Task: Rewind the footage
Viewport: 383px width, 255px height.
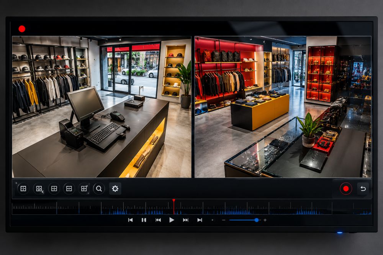Action: tap(158, 220)
